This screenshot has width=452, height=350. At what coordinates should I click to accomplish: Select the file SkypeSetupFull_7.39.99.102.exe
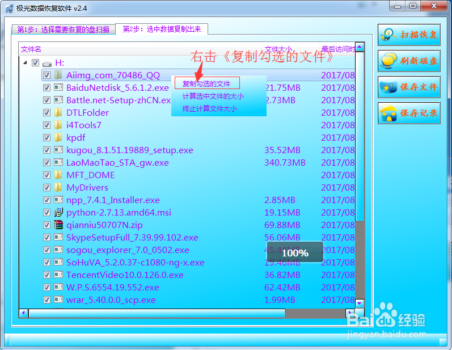pos(132,238)
